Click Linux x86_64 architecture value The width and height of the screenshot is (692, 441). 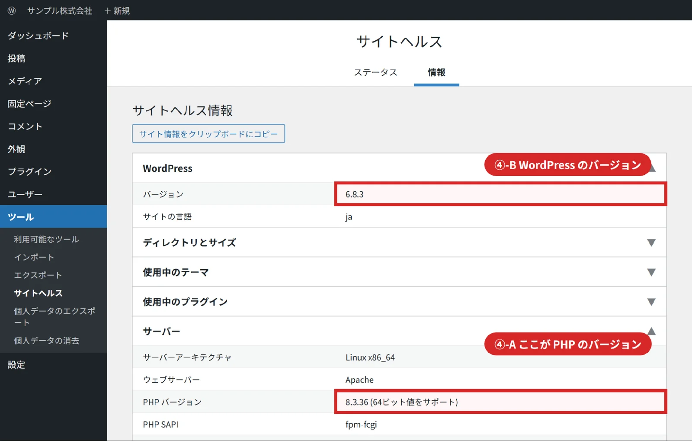click(x=370, y=357)
